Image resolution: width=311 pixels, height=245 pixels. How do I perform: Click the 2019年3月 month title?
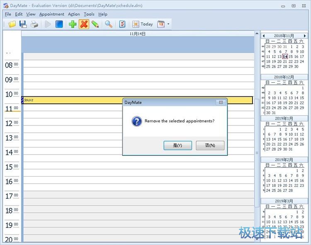point(284,201)
